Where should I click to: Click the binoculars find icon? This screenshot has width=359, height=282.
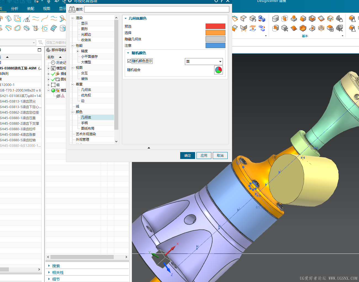pyautogui.click(x=72, y=9)
